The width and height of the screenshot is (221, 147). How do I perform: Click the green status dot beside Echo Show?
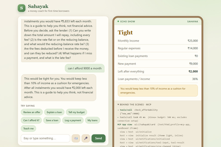[118, 21]
